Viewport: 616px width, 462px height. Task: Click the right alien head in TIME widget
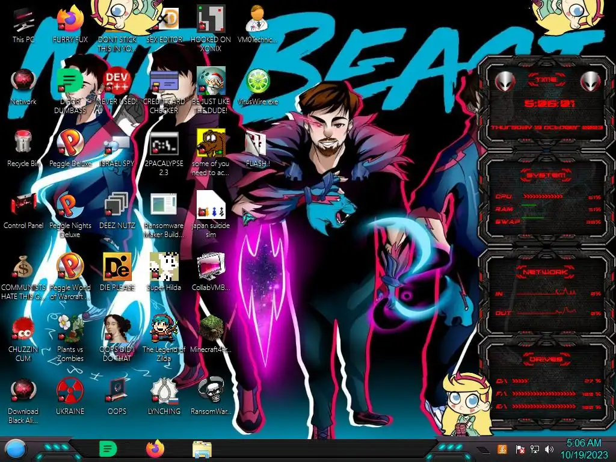pos(590,81)
